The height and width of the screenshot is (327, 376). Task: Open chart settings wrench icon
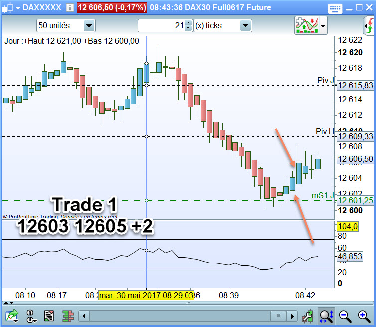point(307,316)
